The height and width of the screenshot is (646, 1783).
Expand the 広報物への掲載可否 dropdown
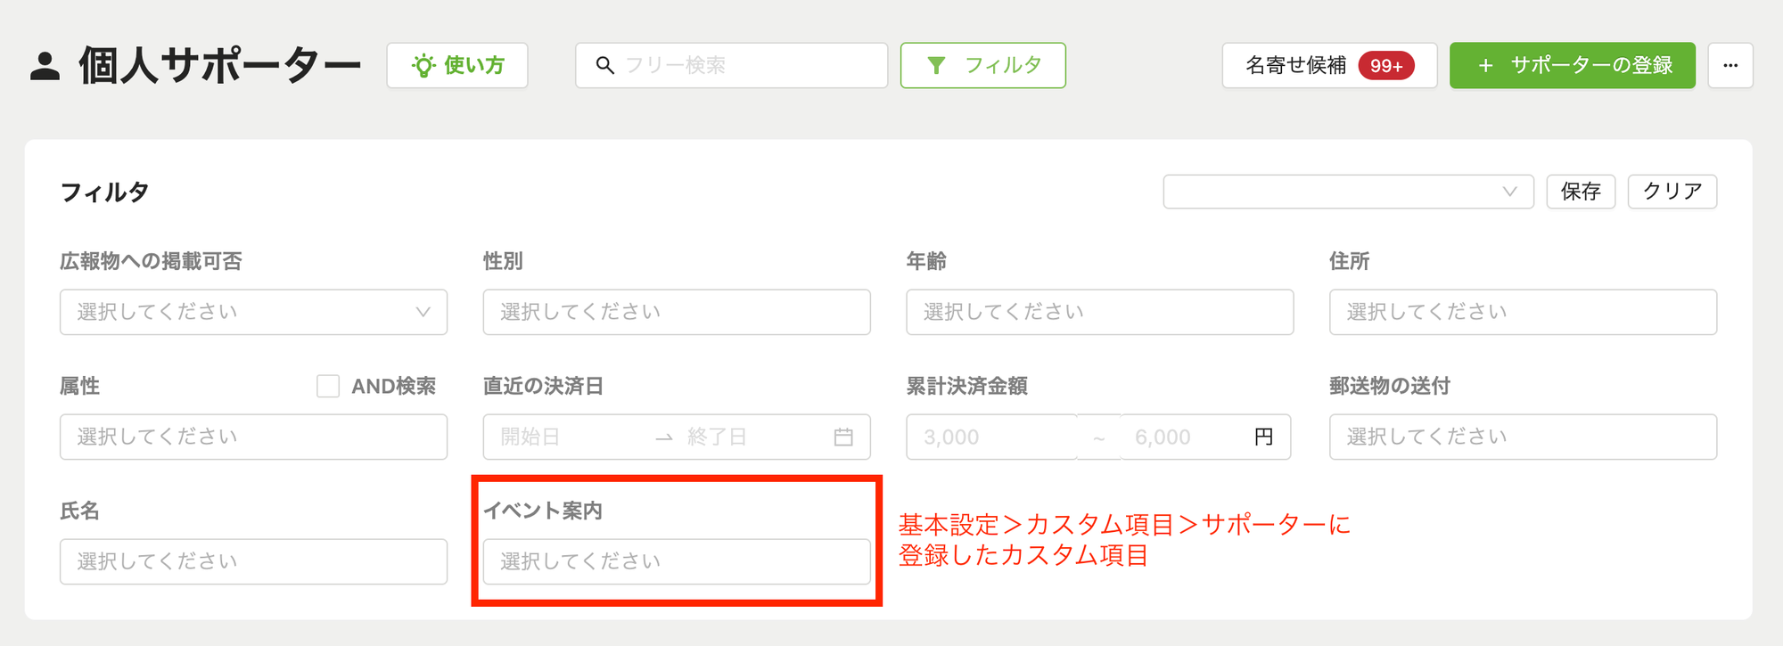pos(253,312)
